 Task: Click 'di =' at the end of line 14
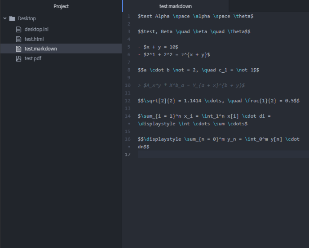pyautogui.click(x=265, y=116)
